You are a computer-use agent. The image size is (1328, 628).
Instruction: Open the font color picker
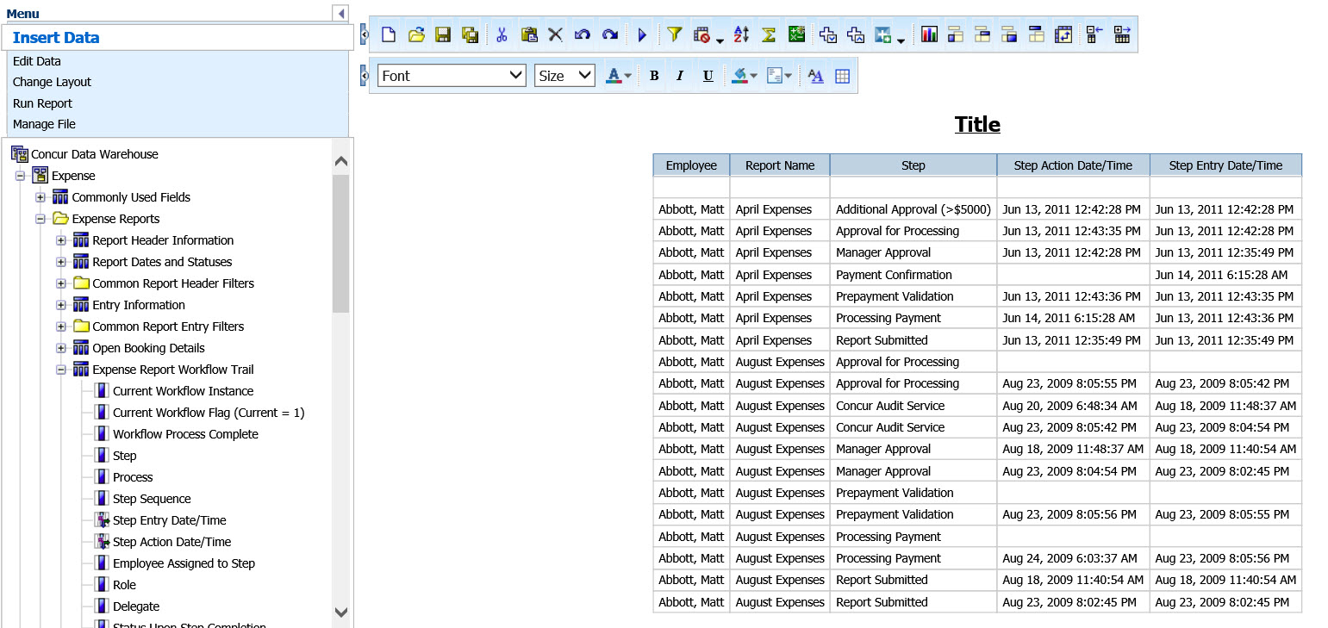pyautogui.click(x=618, y=76)
